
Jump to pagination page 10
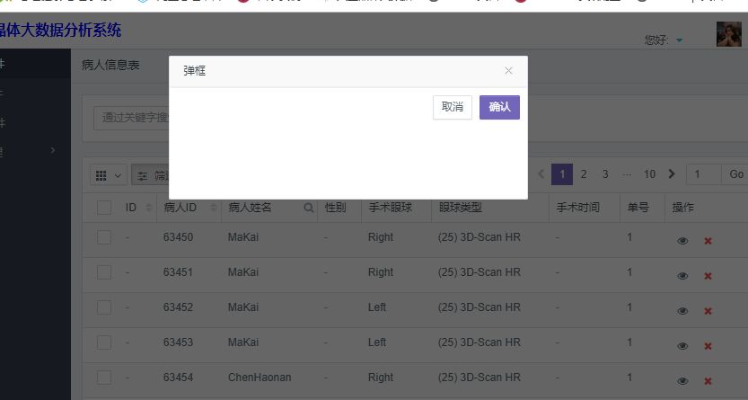pyautogui.click(x=649, y=174)
